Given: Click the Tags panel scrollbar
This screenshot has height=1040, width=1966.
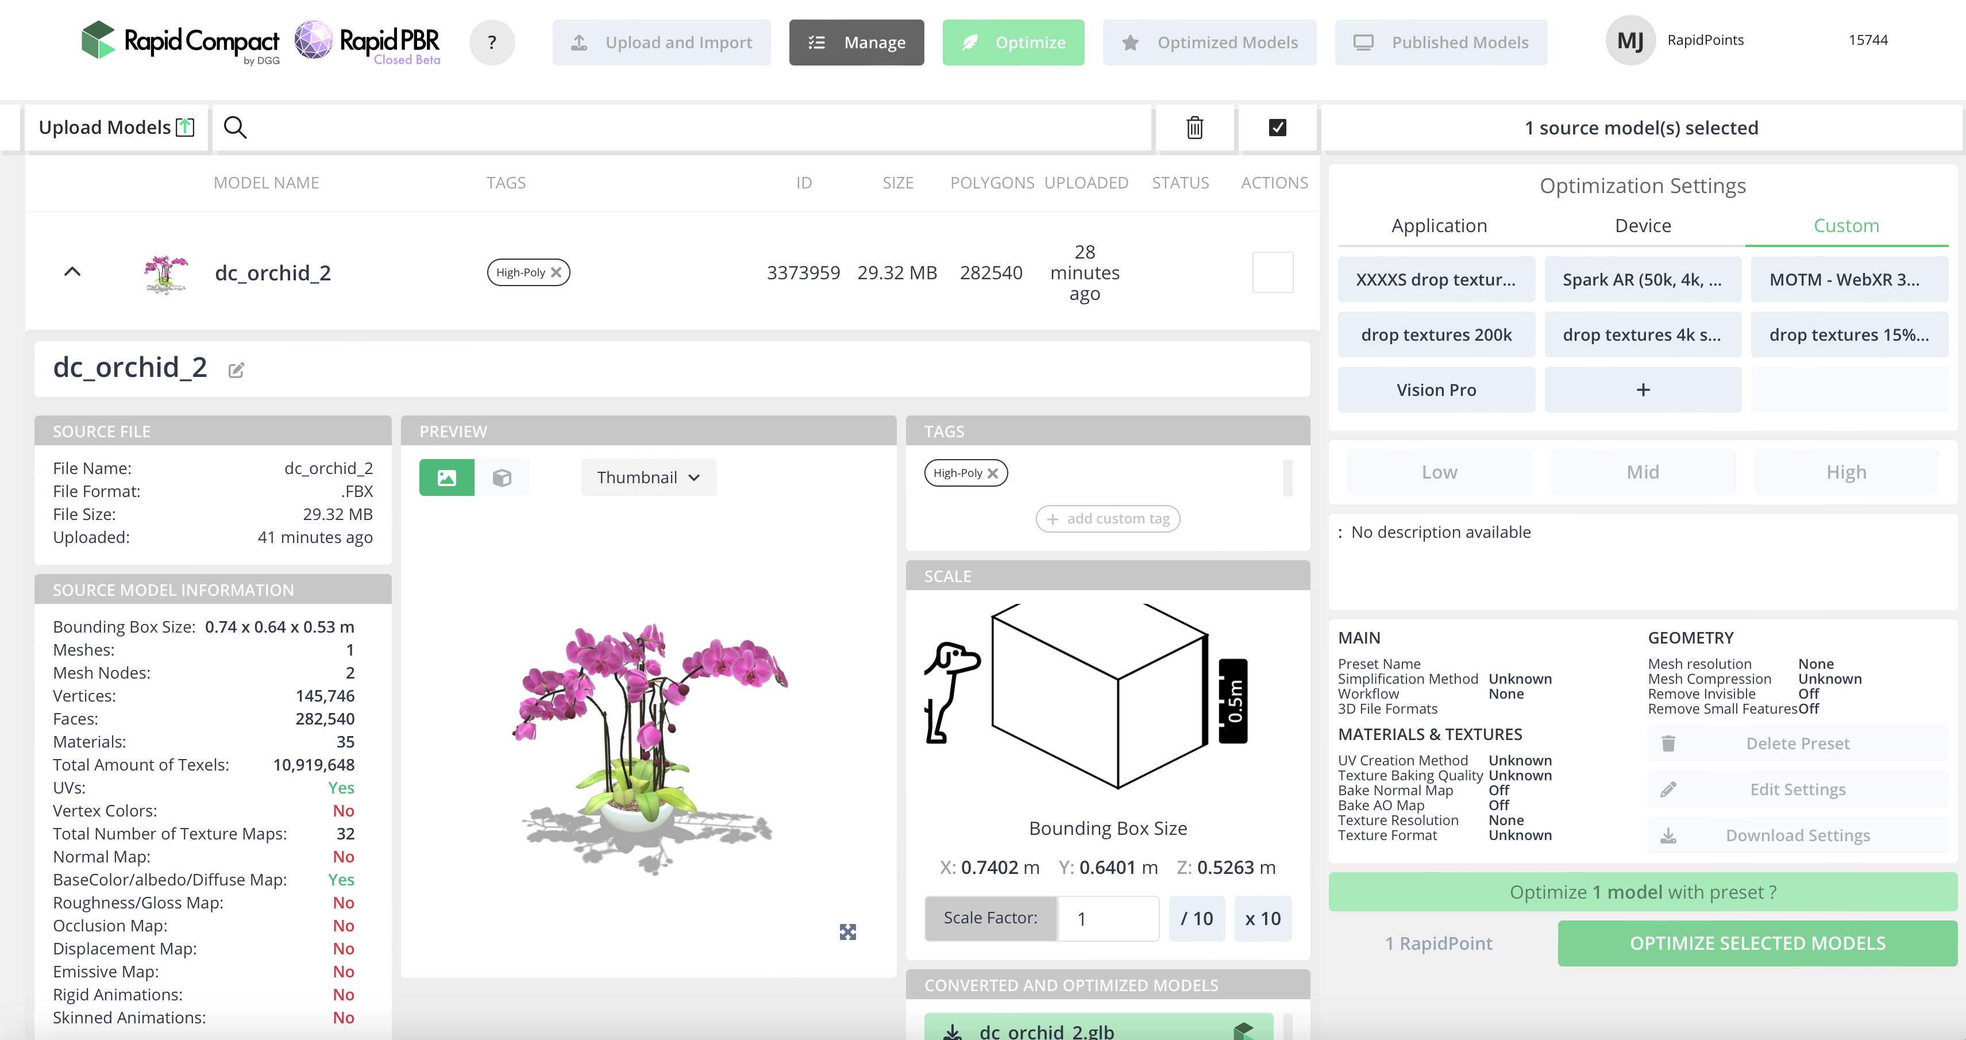Looking at the screenshot, I should tap(1287, 479).
